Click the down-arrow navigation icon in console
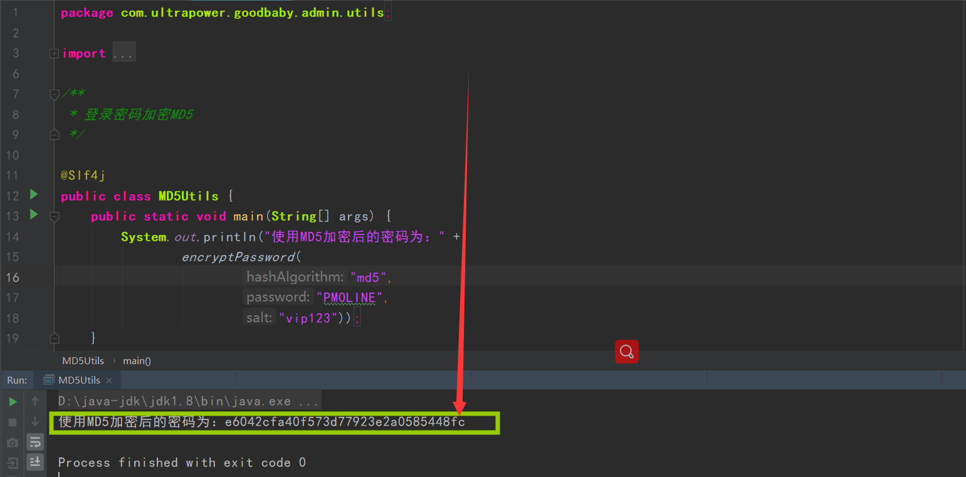 [35, 422]
